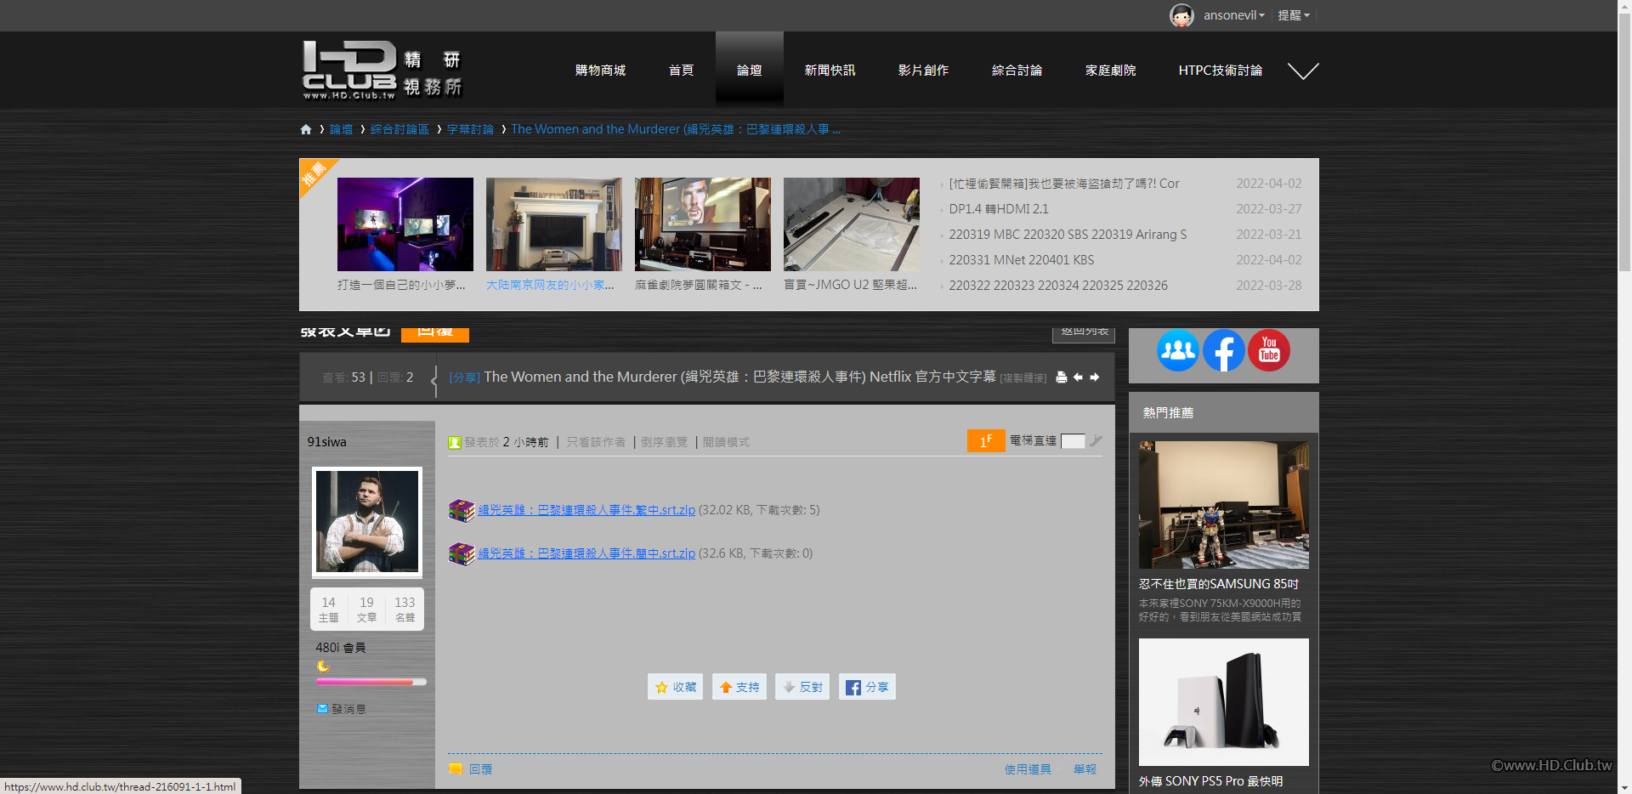Click the 複製鏈接 copy link text
The image size is (1632, 794).
(1023, 377)
